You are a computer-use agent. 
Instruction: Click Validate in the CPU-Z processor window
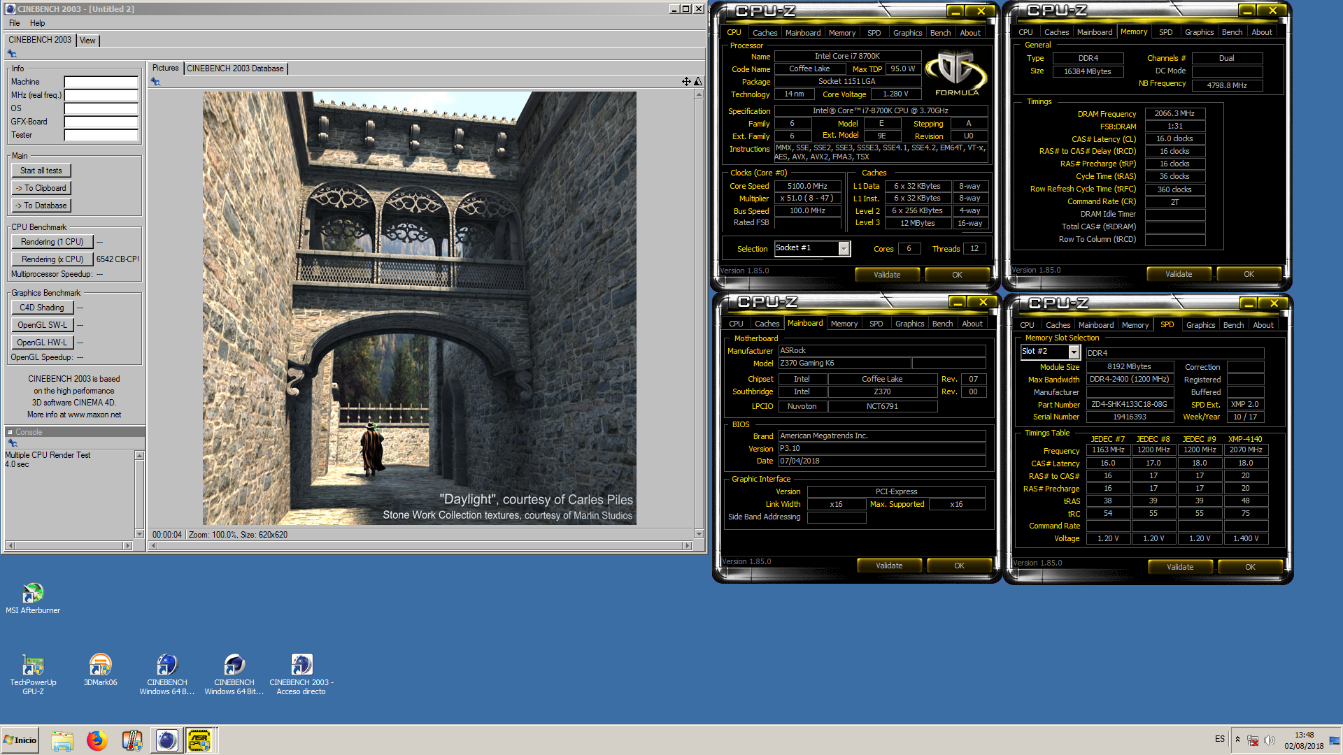887,275
